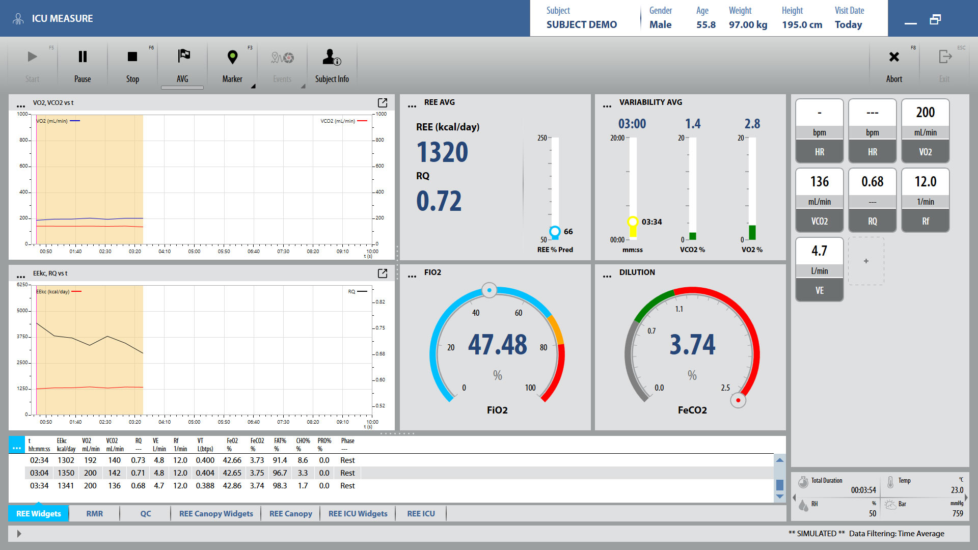Pop out the VO2, VCO2 vs t chart
This screenshot has width=978, height=550.
coord(383,103)
